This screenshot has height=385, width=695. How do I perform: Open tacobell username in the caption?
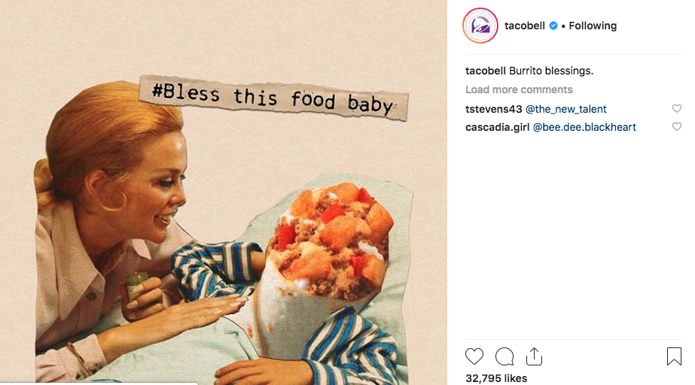pos(486,71)
